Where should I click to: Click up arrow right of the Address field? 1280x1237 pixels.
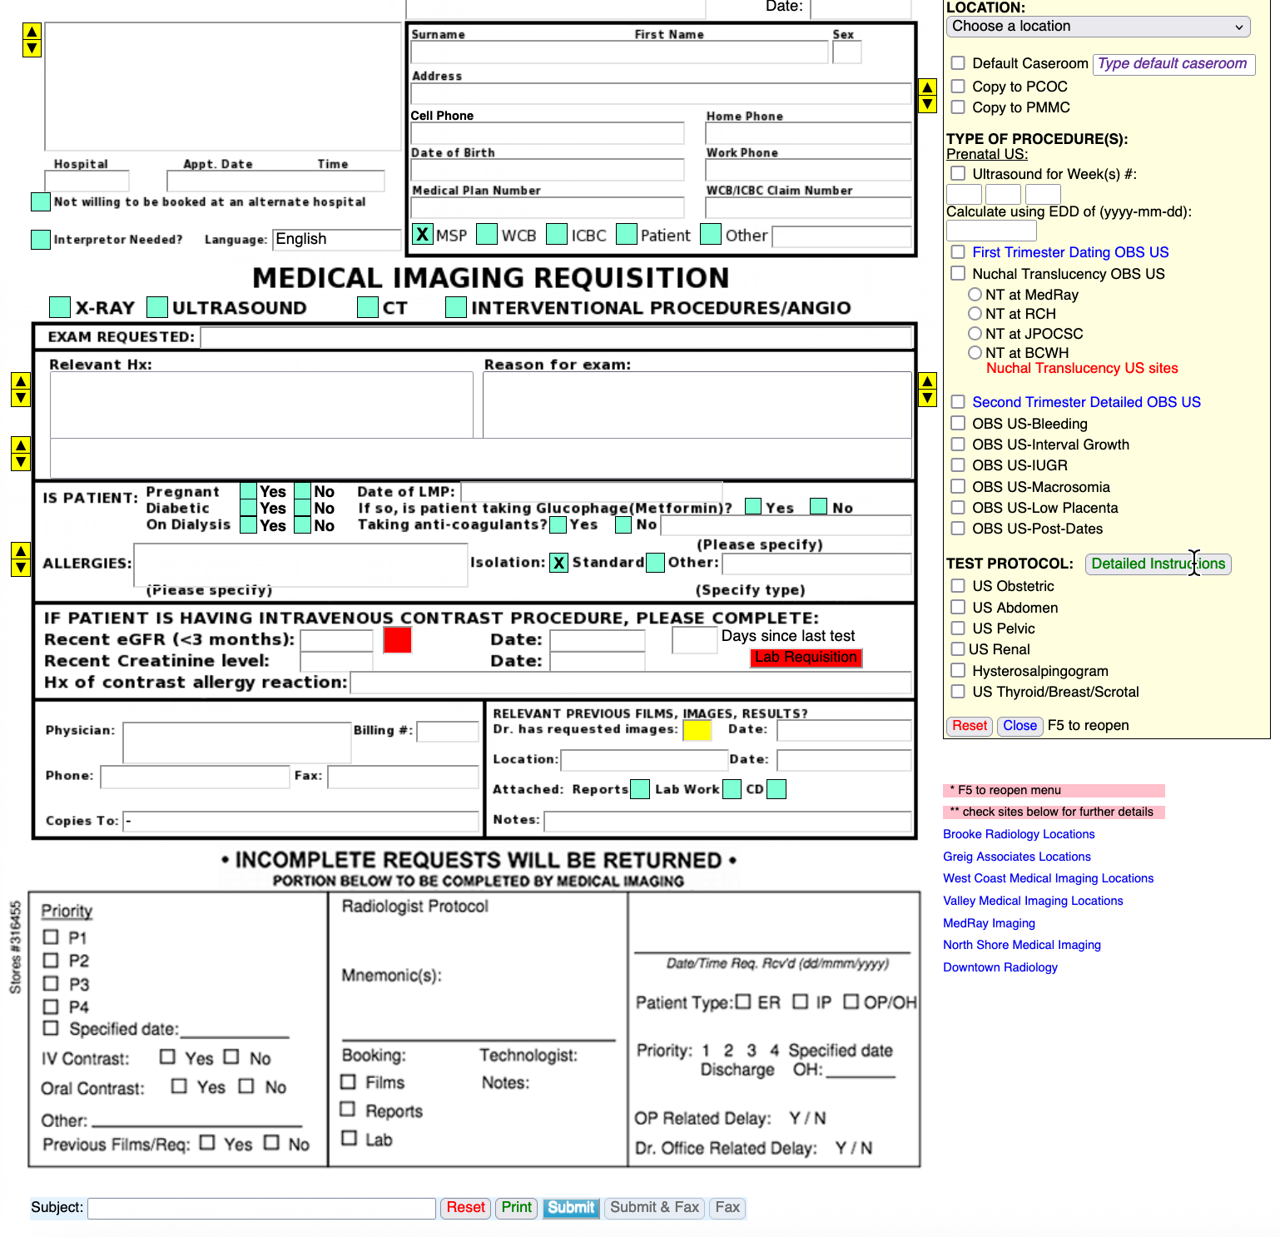pos(927,87)
